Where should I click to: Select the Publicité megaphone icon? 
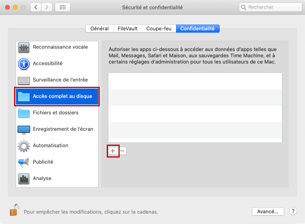24,163
